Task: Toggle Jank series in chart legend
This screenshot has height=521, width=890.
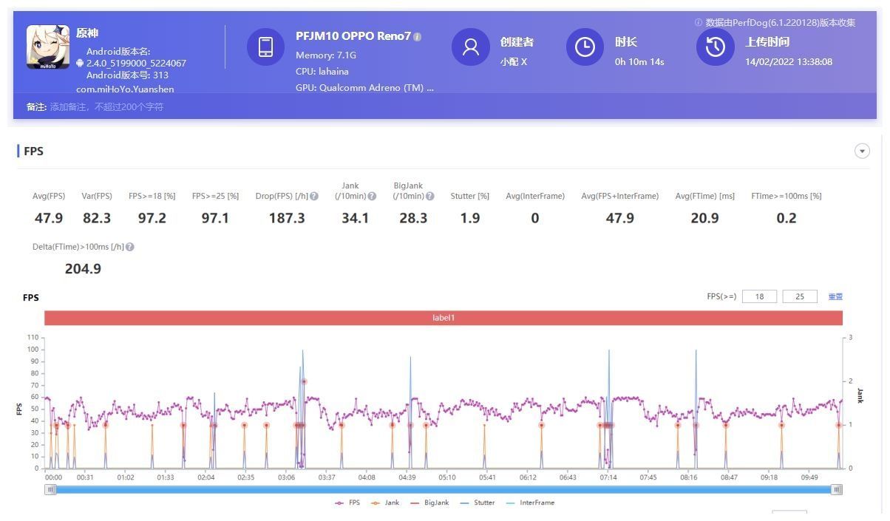Action: click(x=386, y=503)
